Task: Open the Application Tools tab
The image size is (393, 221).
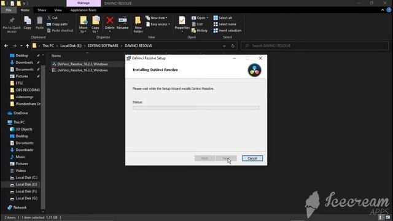Action: 84,10
